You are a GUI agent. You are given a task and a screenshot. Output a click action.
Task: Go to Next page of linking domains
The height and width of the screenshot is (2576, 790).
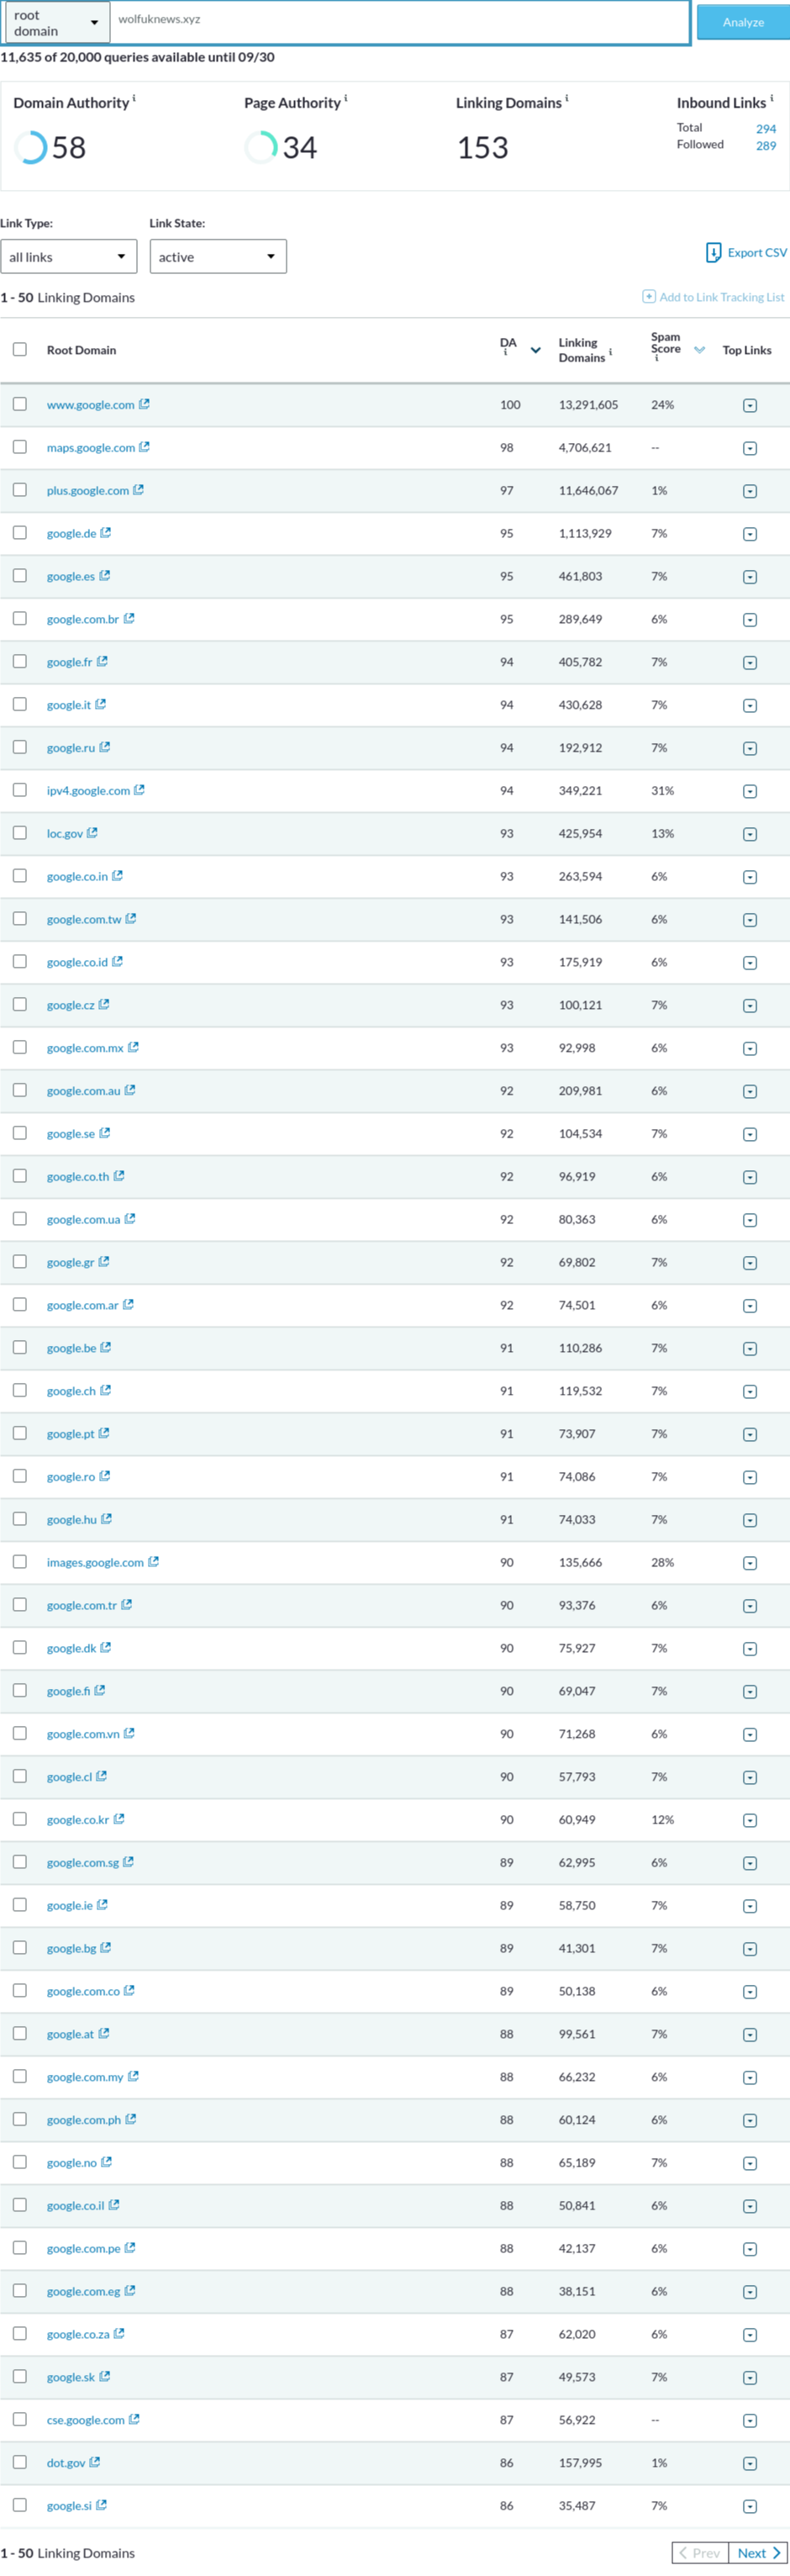point(758,2553)
